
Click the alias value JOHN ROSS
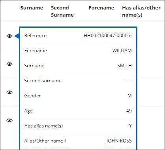coord(119,141)
